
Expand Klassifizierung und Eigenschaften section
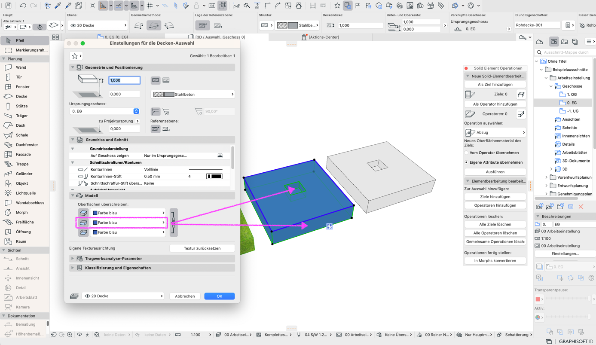click(73, 268)
